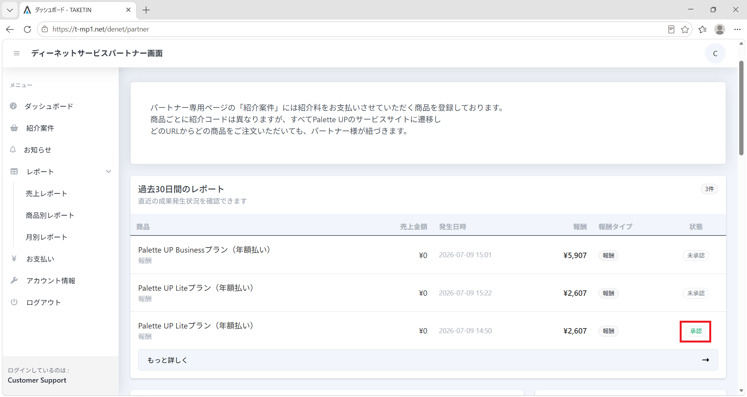This screenshot has height=397, width=747.
Task: Click the arrow on もっと詳しく row
Action: [705, 360]
